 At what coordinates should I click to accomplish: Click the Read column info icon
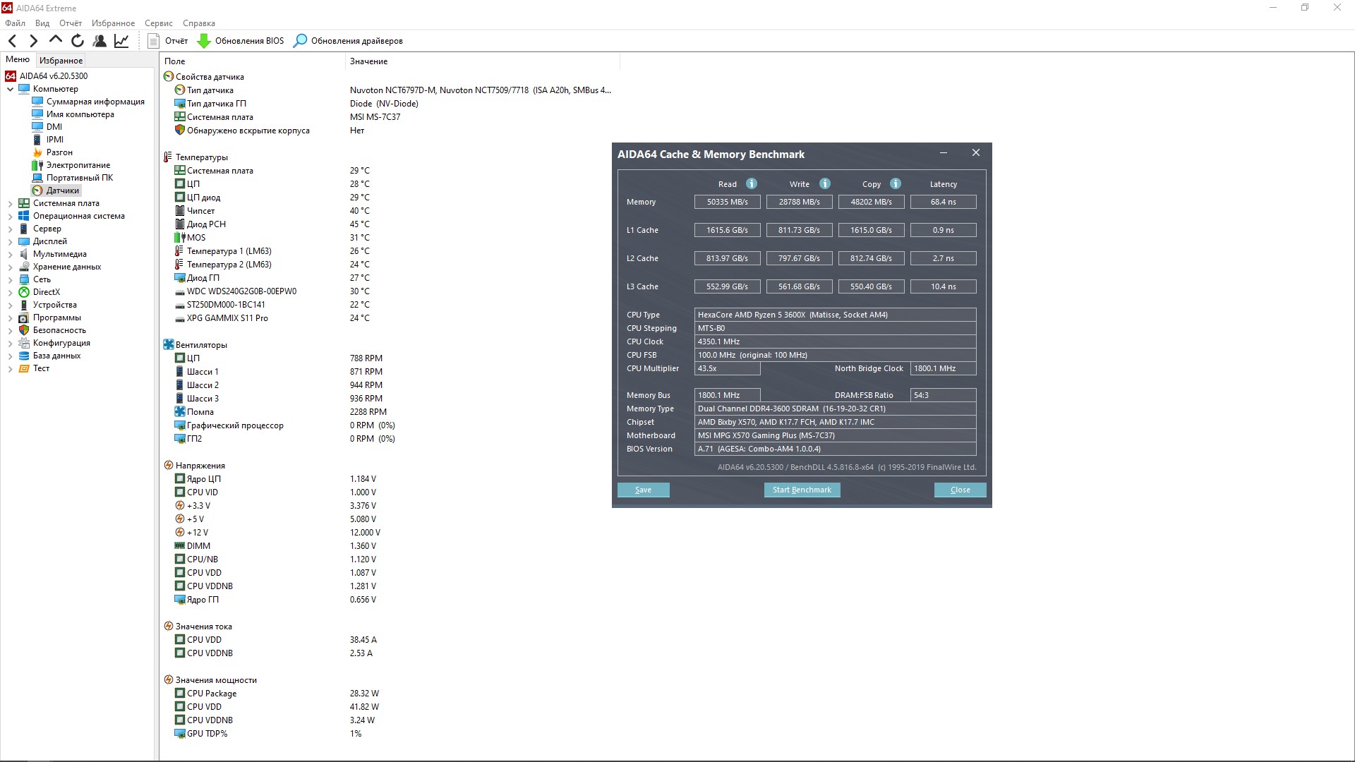(x=752, y=183)
